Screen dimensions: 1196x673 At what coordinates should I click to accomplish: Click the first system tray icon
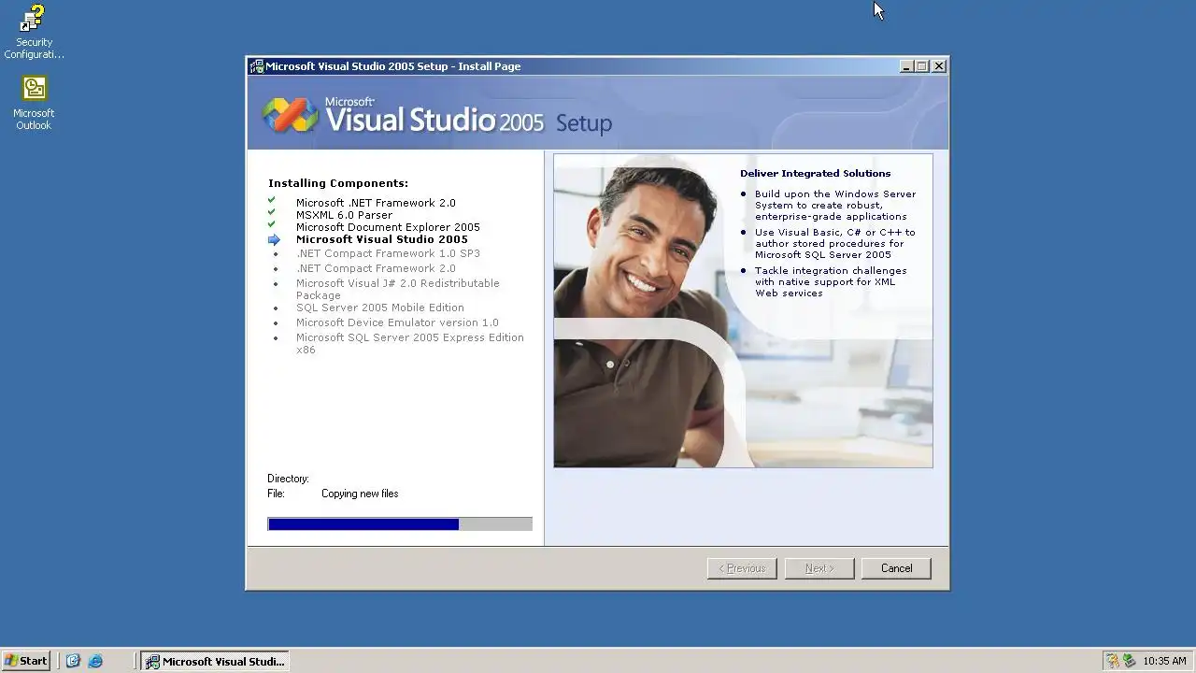(1113, 661)
